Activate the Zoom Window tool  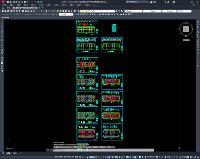point(51,11)
